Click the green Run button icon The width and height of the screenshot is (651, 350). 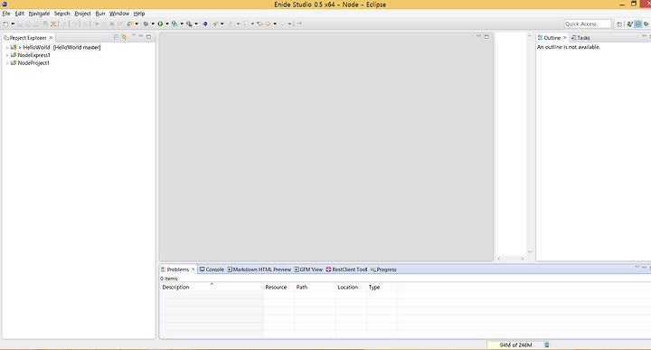click(160, 24)
